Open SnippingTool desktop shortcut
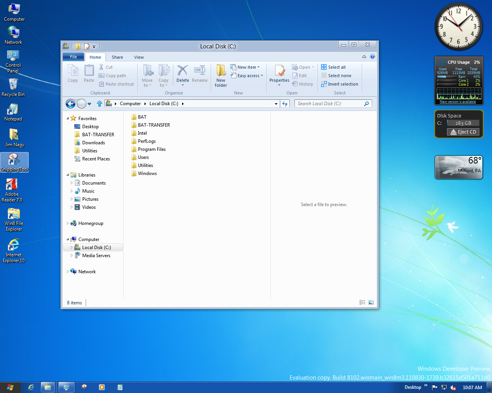 14,162
